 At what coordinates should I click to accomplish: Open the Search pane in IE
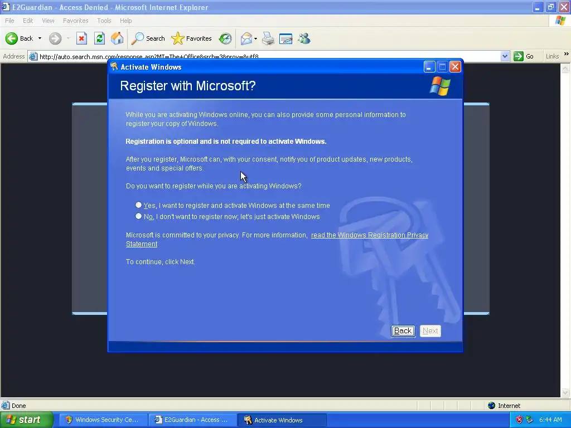point(148,38)
